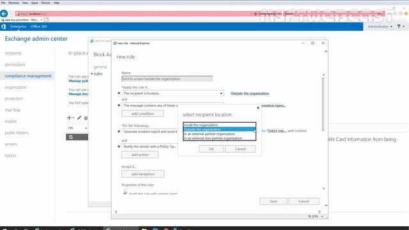
Task: Select 'In an external non-partner organization' option
Action: pyautogui.click(x=219, y=138)
